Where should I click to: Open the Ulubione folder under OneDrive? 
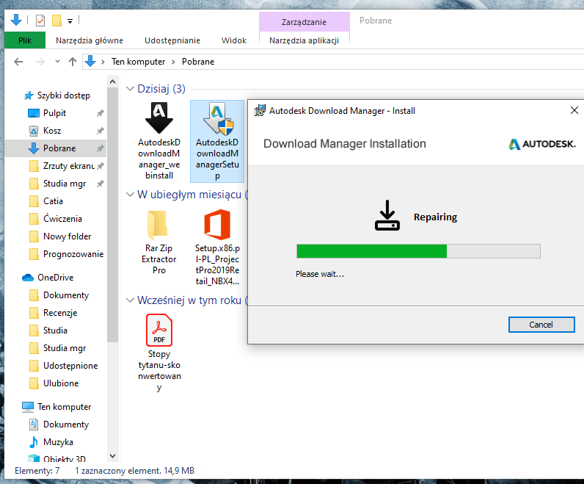click(x=61, y=383)
